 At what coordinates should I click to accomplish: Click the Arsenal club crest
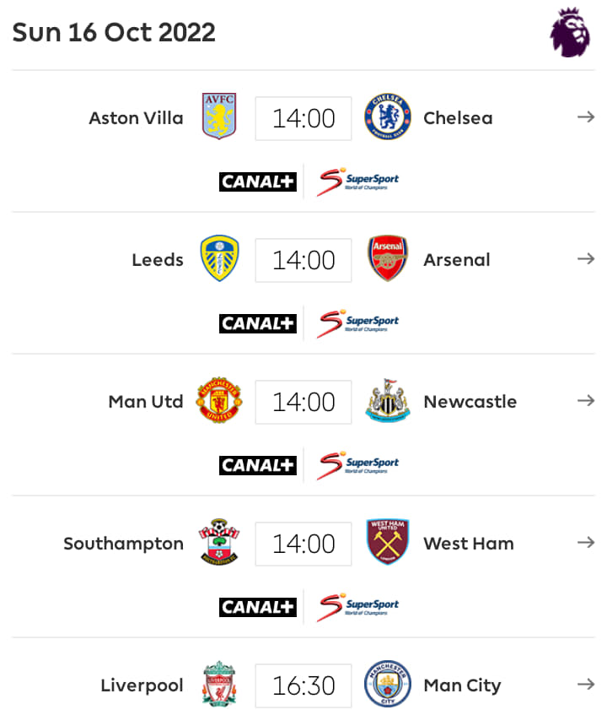pos(388,259)
